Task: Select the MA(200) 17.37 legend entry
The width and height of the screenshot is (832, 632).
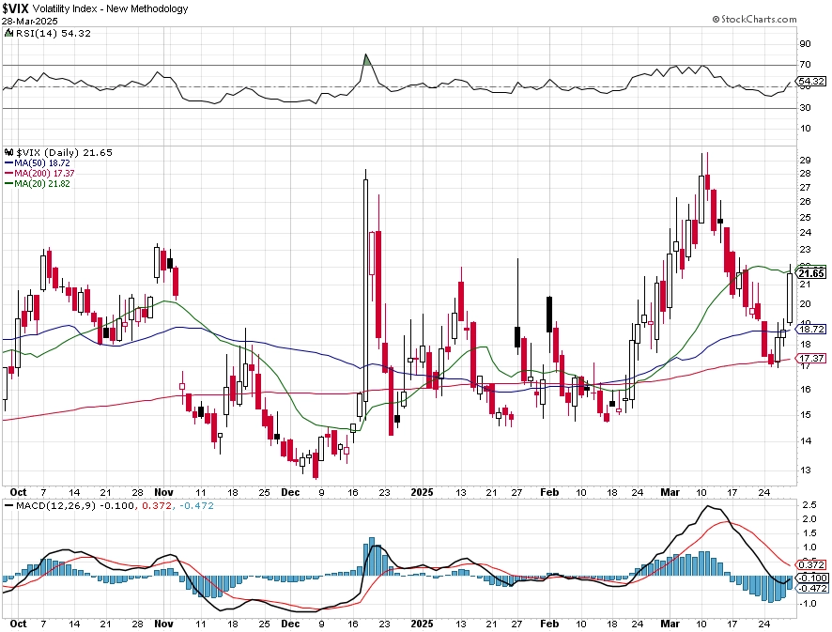Action: pyautogui.click(x=39, y=174)
